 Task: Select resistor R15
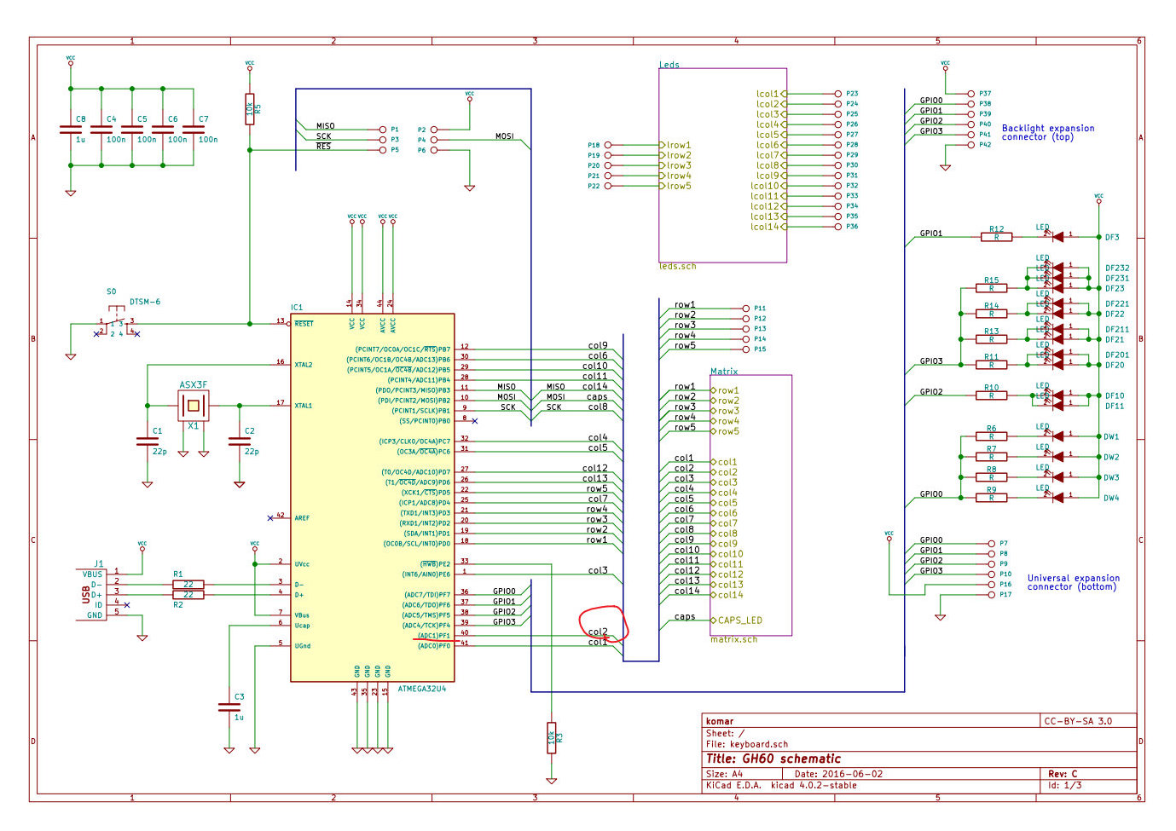pos(991,286)
